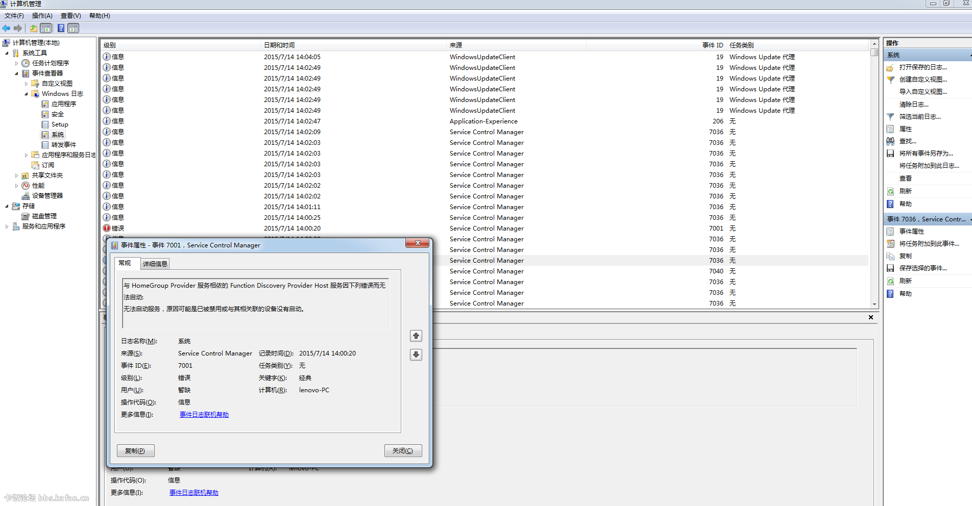Click the Up one level toolbar icon
The width and height of the screenshot is (972, 506).
(34, 28)
